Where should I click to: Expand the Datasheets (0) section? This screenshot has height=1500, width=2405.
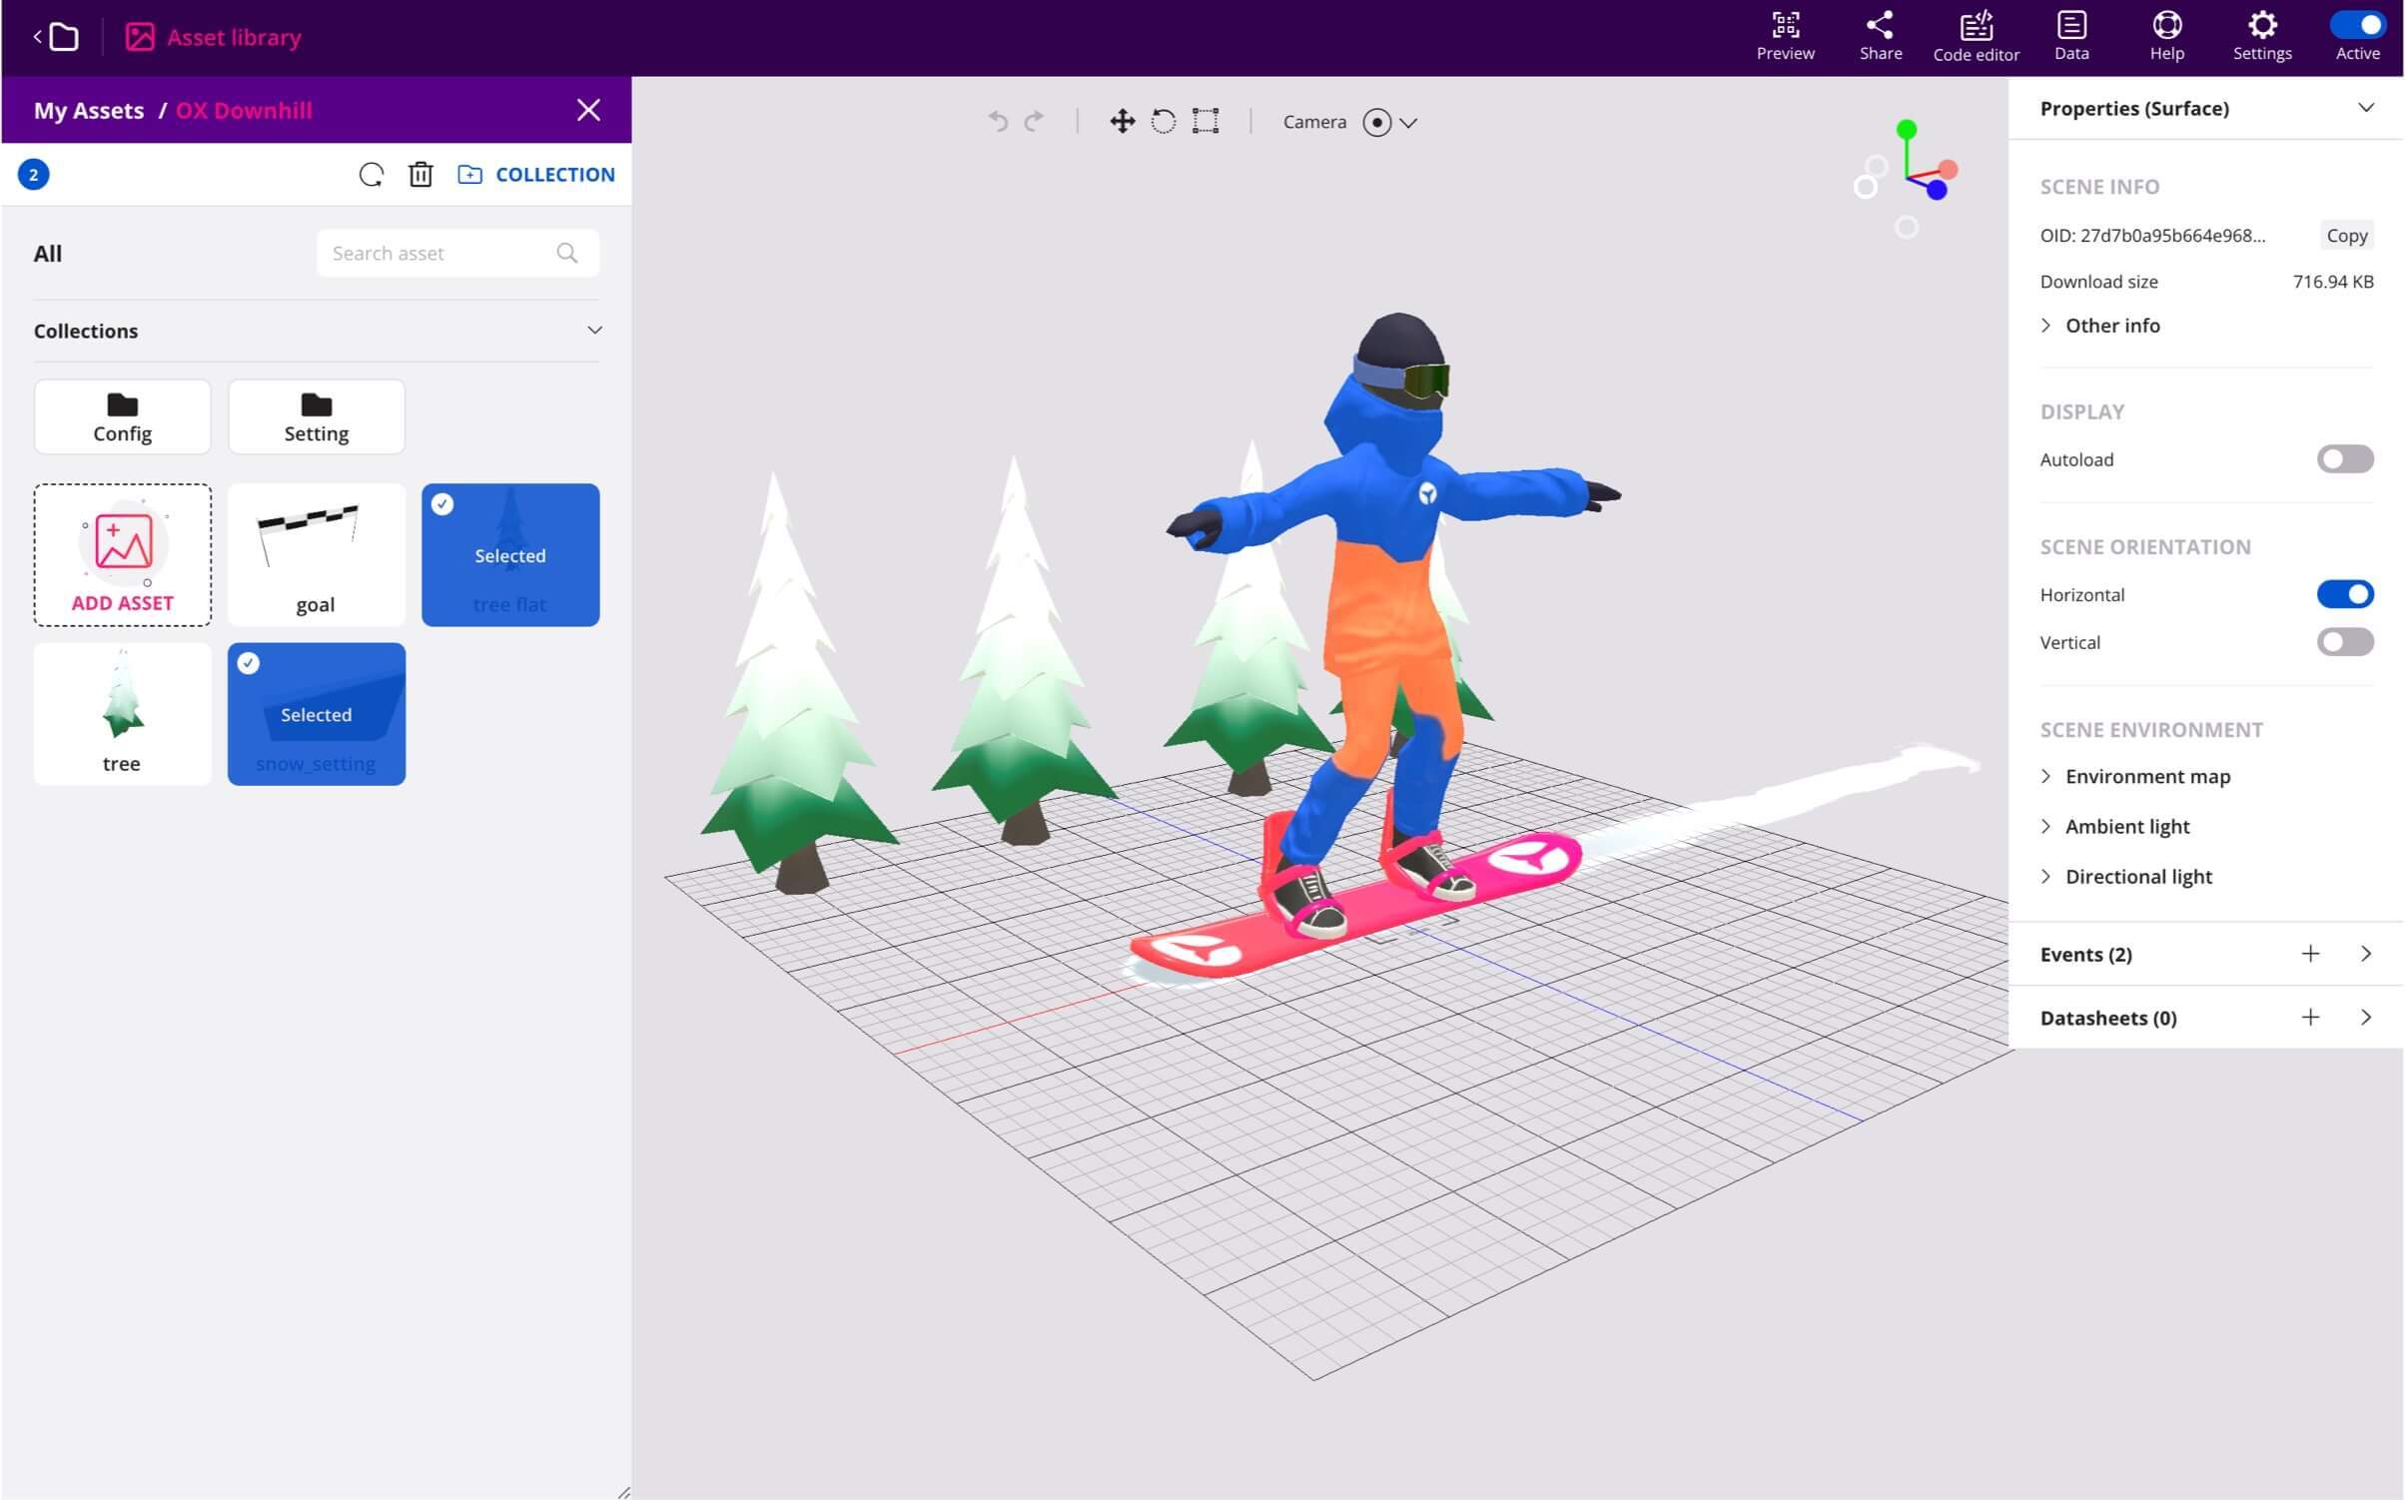click(x=2366, y=1018)
